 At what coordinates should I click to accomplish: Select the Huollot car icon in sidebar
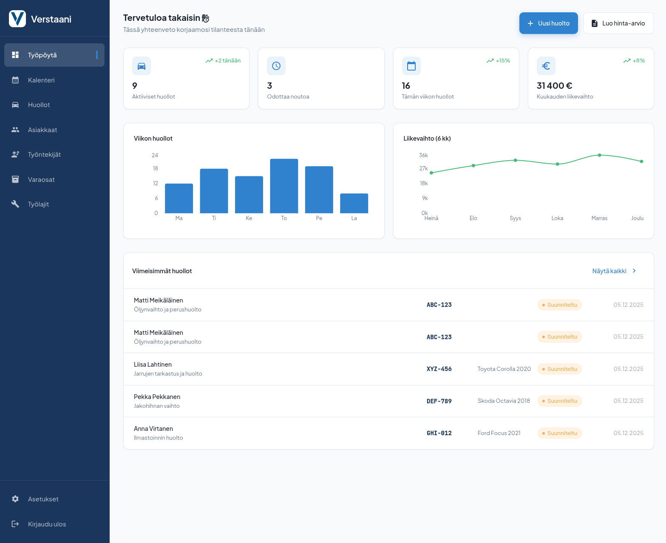point(15,105)
